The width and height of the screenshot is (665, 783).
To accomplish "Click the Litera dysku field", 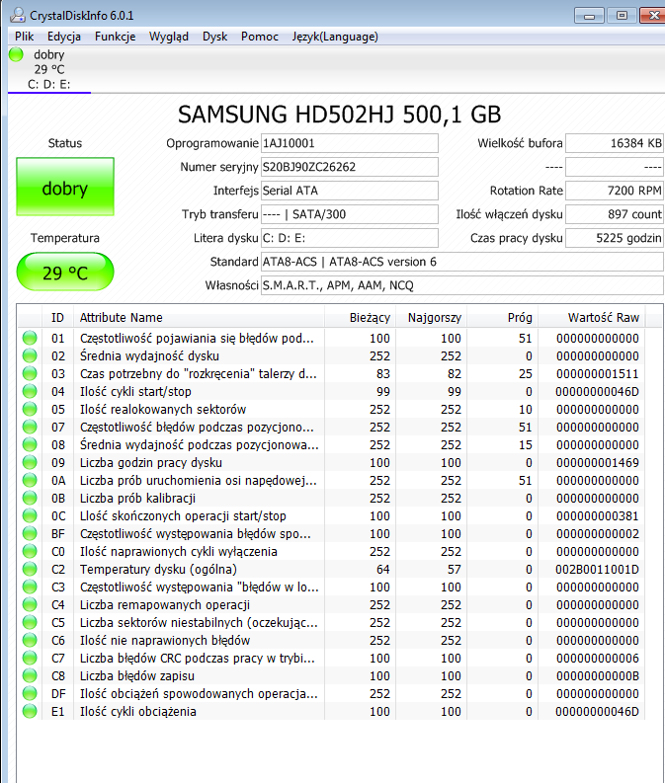I will tap(349, 238).
